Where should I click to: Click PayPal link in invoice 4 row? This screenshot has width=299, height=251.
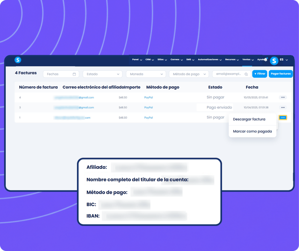pos(148,97)
